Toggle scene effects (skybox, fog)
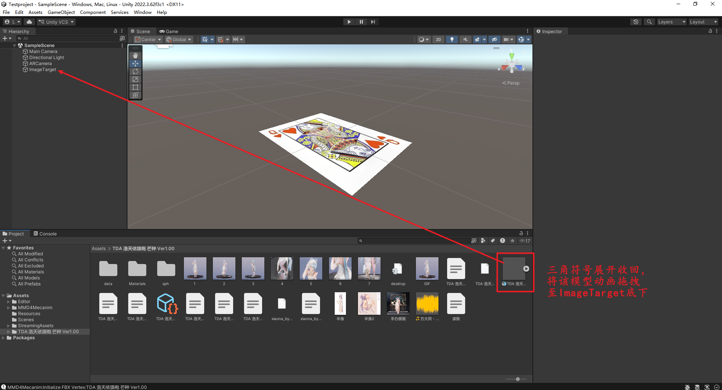Screen dimensions: 722x390 click(x=477, y=39)
